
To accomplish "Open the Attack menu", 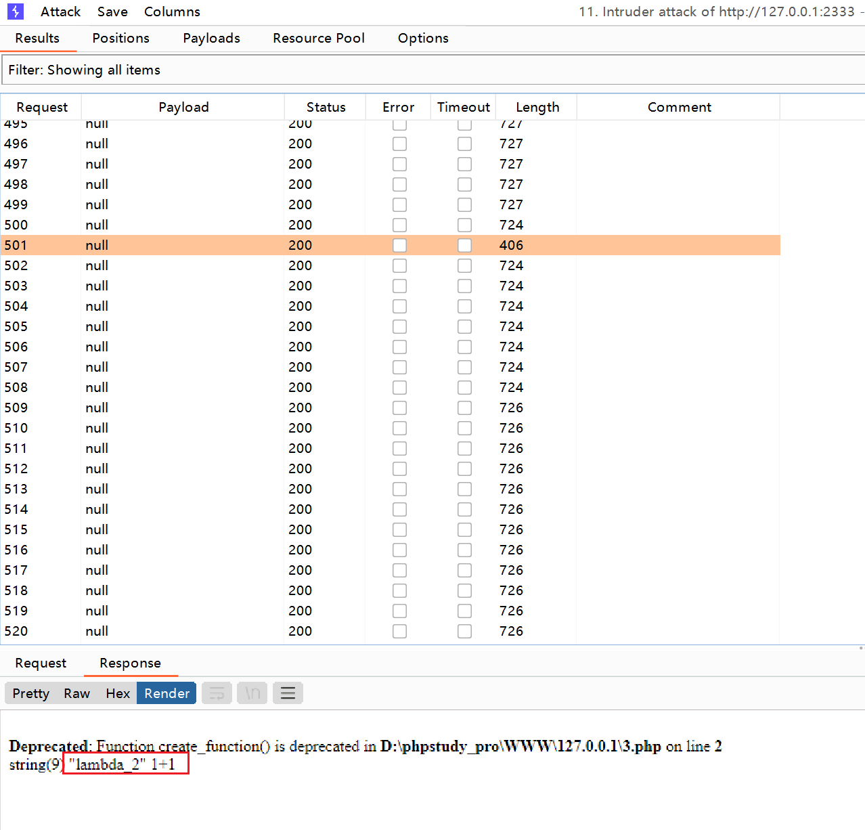I will coord(60,12).
